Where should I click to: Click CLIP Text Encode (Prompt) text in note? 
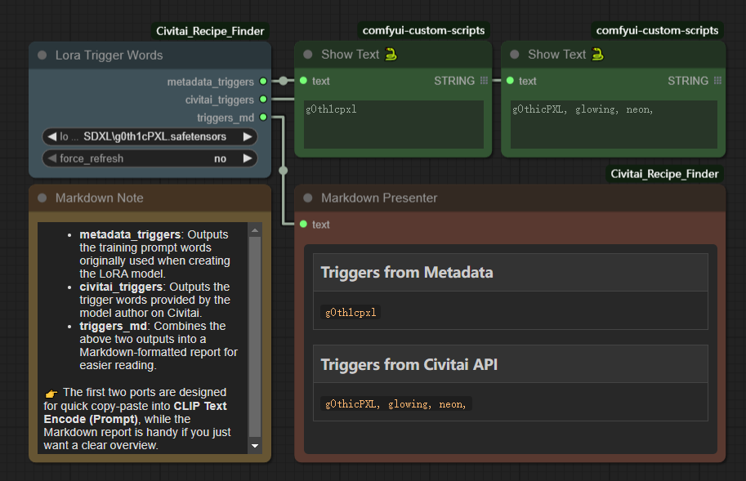pos(136,412)
